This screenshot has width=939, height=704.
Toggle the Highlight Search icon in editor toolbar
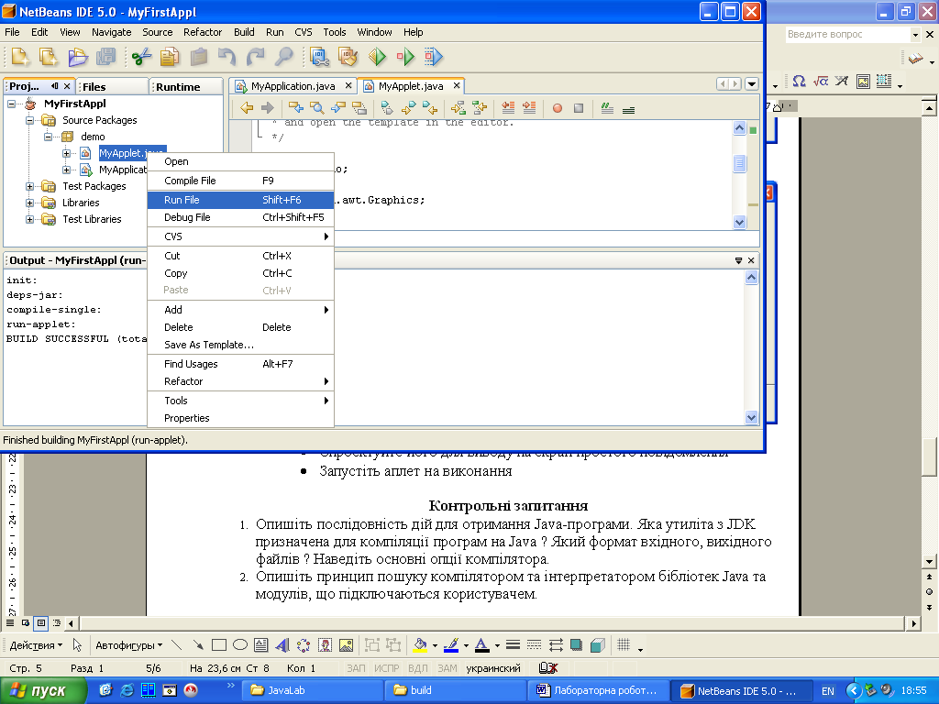(x=359, y=108)
